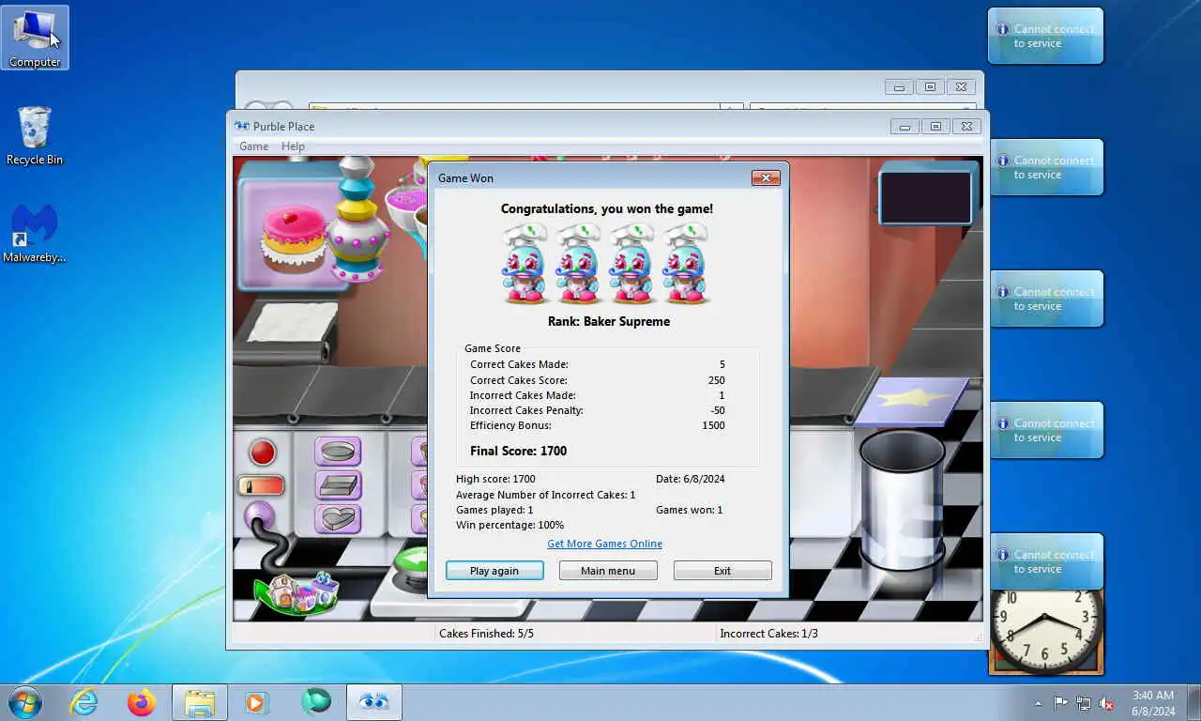Viewport: 1201px width, 721px height.
Task: Click the Action Center flag icon
Action: [x=1060, y=703]
